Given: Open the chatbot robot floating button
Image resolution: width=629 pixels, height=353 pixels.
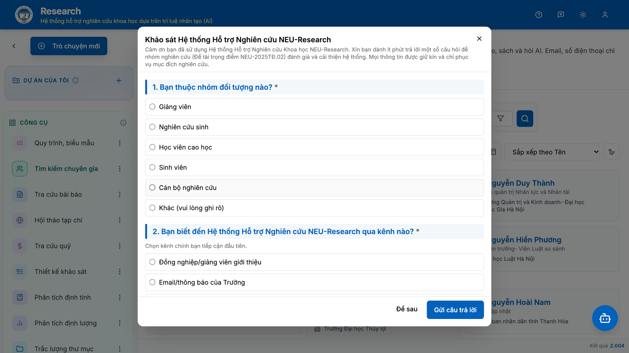Looking at the screenshot, I should [605, 318].
